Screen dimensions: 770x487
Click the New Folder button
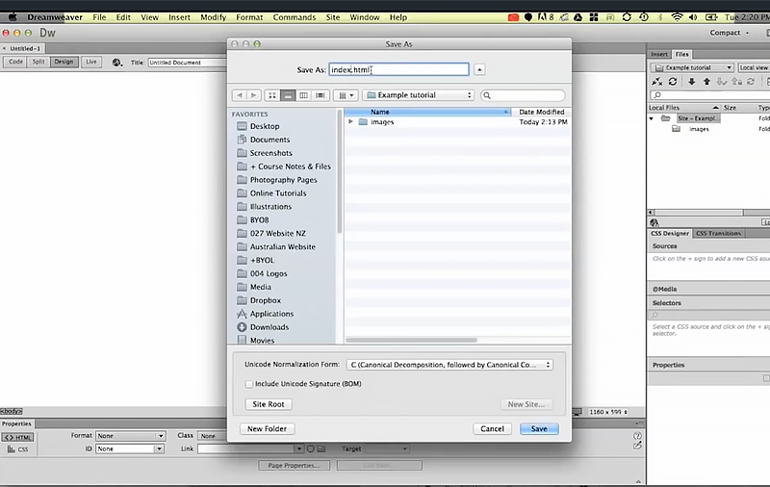coord(268,429)
